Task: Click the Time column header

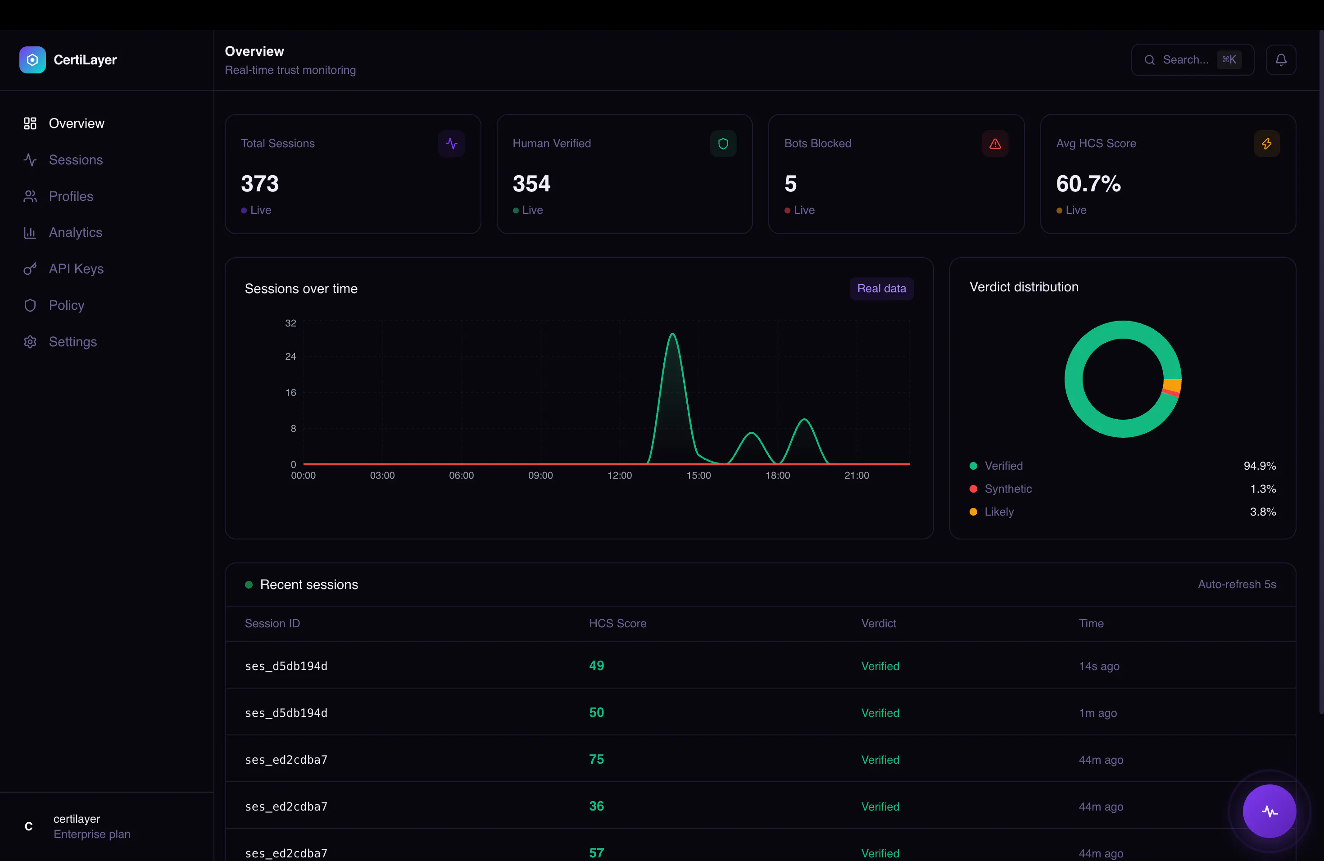Action: pyautogui.click(x=1091, y=624)
